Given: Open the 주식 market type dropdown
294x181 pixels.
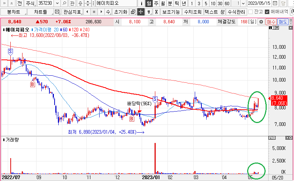Looking at the screenshot, I should pos(30,3).
